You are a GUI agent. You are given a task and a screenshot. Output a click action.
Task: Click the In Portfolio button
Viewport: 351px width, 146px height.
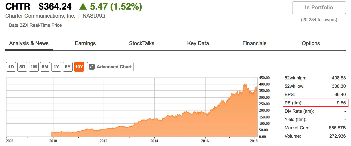pyautogui.click(x=319, y=8)
